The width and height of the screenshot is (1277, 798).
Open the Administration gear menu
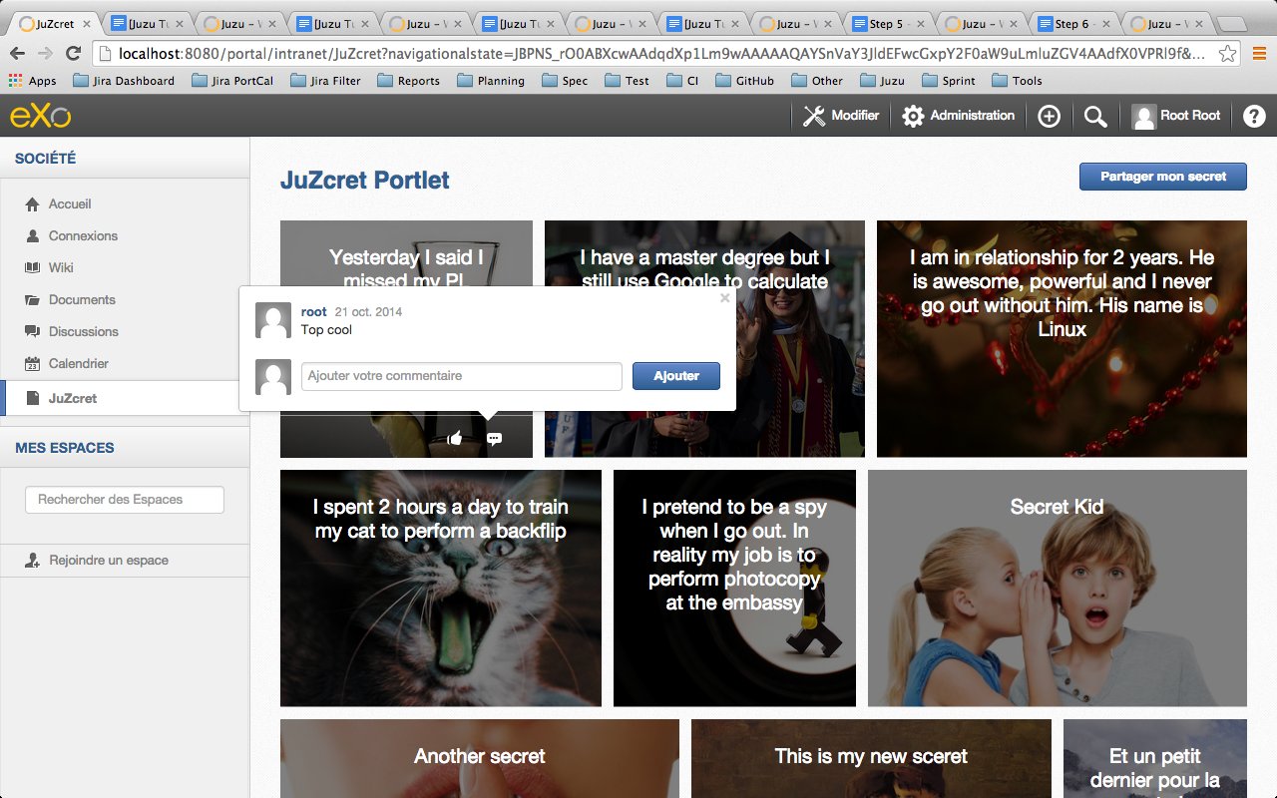[x=958, y=116]
